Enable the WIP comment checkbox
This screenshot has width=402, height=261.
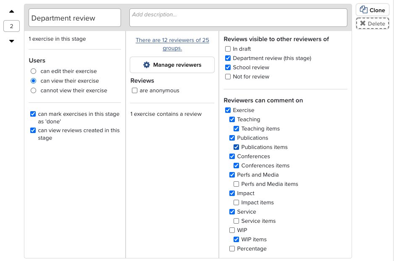[x=232, y=230]
